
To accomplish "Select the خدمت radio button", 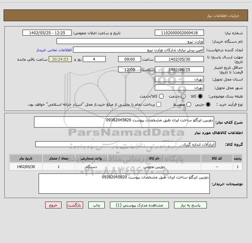I will click(x=183, y=96).
